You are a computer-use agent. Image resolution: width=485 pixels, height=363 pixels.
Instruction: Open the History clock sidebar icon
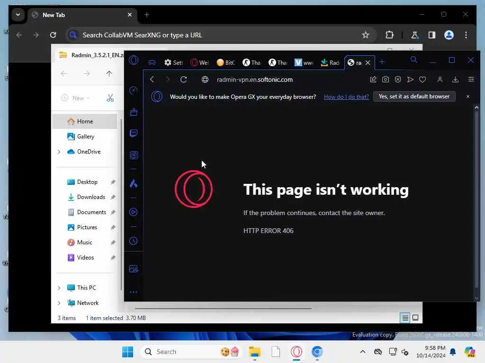click(x=133, y=241)
